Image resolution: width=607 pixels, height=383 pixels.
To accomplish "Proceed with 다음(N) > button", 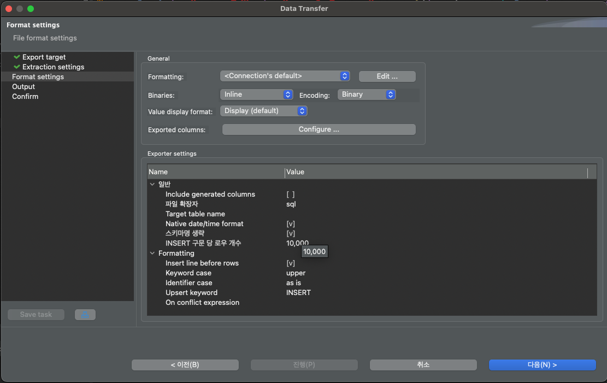I will coord(543,365).
